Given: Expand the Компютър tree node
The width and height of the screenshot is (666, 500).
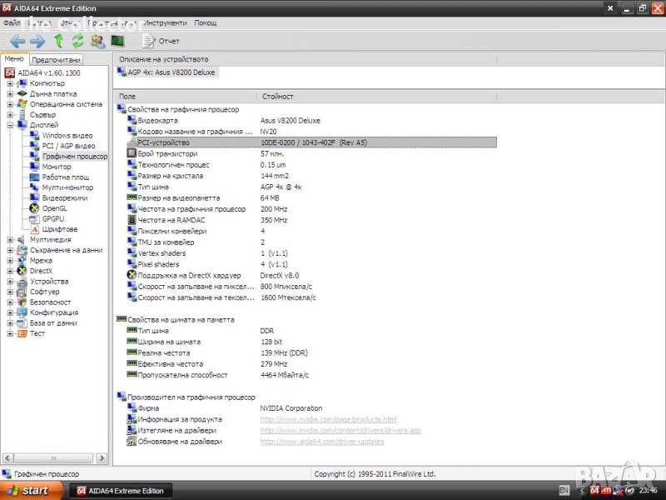Looking at the screenshot, I should [x=10, y=83].
